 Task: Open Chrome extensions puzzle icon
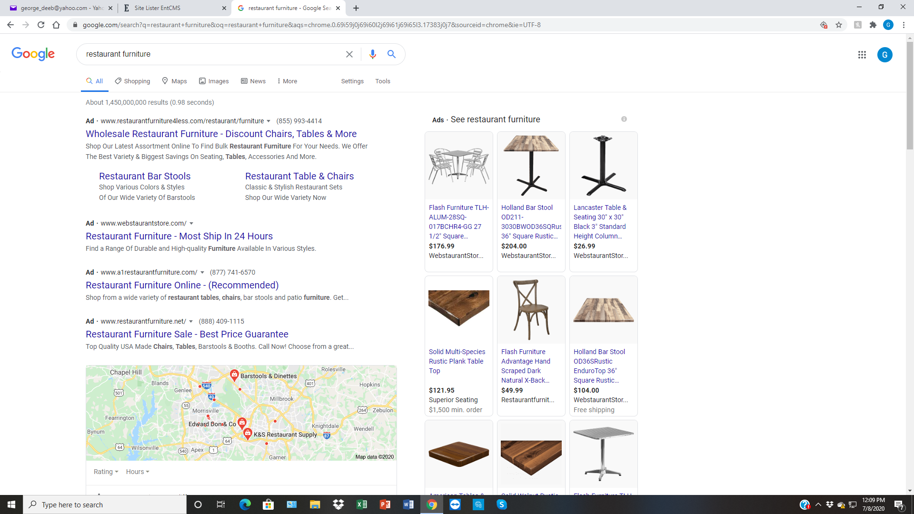873,25
